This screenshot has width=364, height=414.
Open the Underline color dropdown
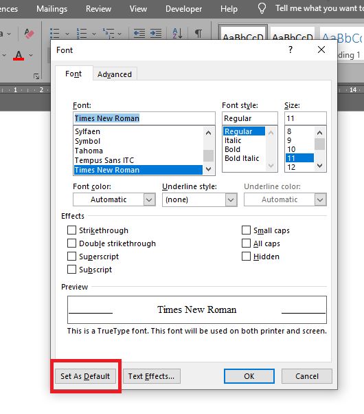[285, 199]
